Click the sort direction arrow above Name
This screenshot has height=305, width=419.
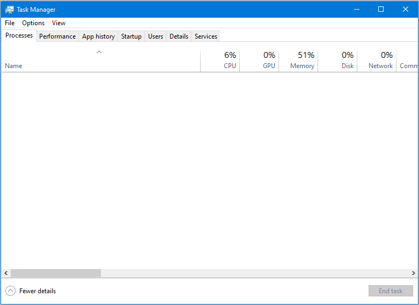99,52
